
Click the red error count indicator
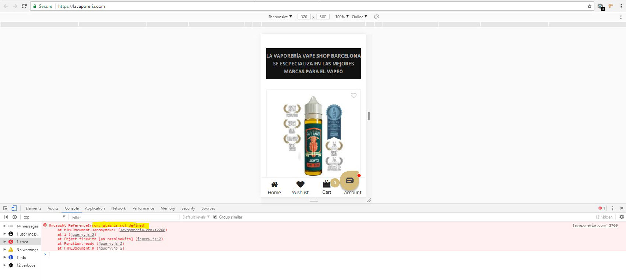click(x=602, y=208)
